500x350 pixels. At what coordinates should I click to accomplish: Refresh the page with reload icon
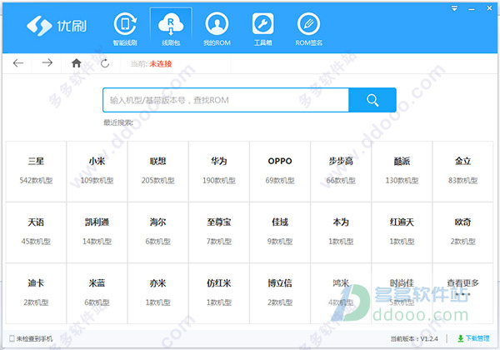105,63
